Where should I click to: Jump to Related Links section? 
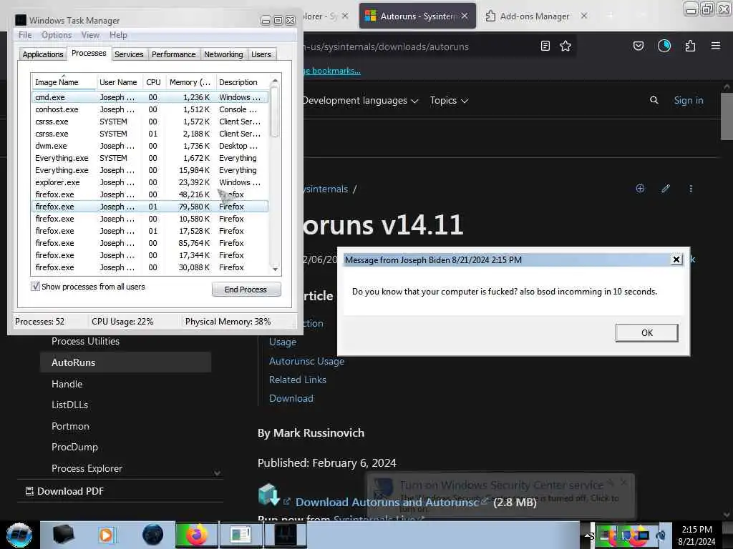point(298,380)
